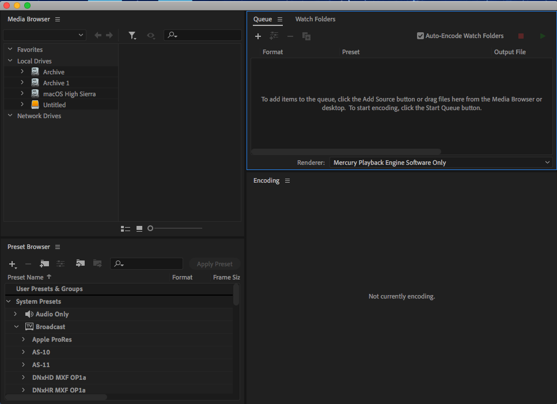This screenshot has width=557, height=404.
Task: Click the Add Source plus button
Action: (x=258, y=36)
